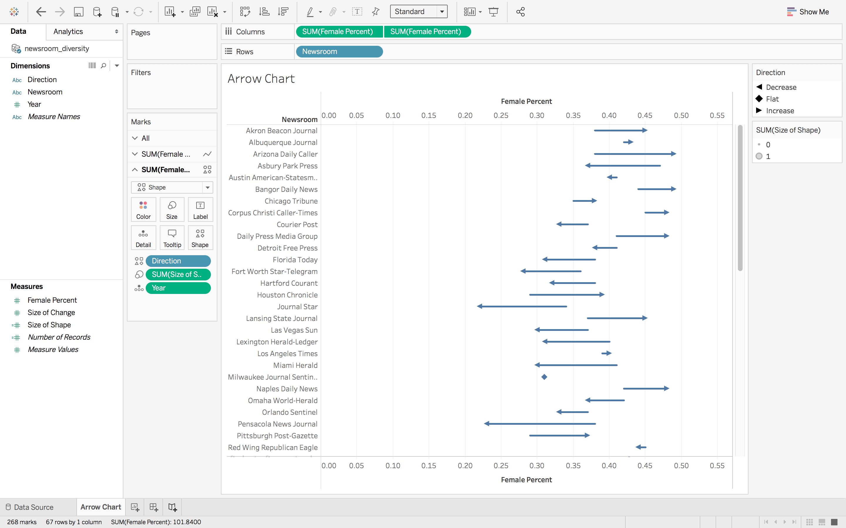
Task: Sort ascending toolbar icon
Action: [x=264, y=12]
